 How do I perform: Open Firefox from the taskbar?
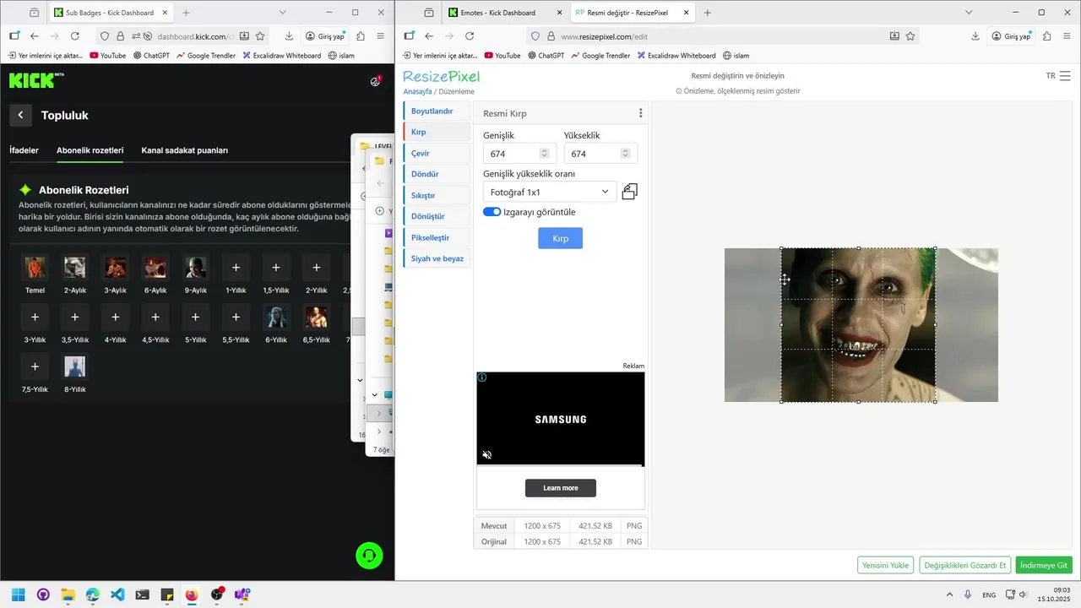[192, 594]
